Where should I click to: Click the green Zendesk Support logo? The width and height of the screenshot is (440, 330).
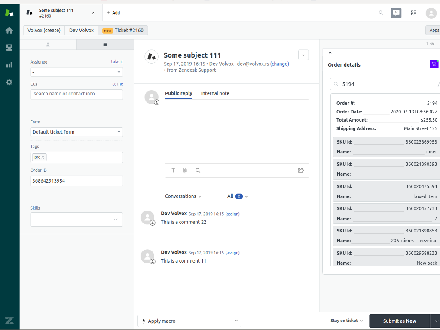click(9, 12)
